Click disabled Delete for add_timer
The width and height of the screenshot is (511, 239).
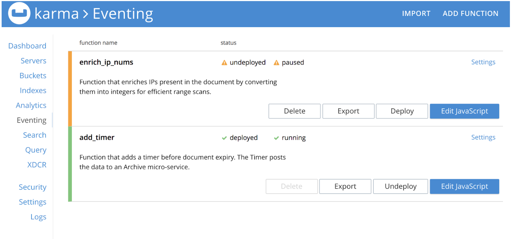point(292,186)
